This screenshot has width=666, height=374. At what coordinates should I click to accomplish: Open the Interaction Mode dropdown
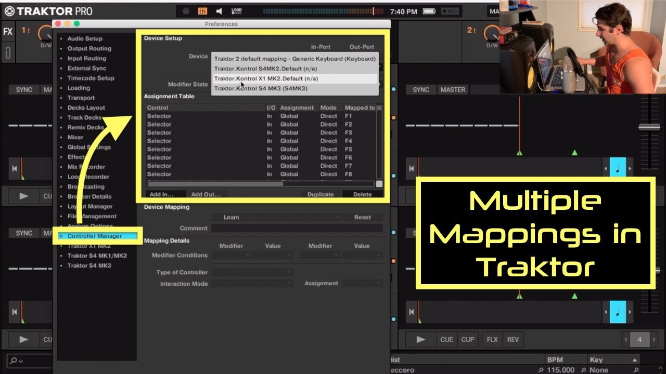click(x=252, y=284)
